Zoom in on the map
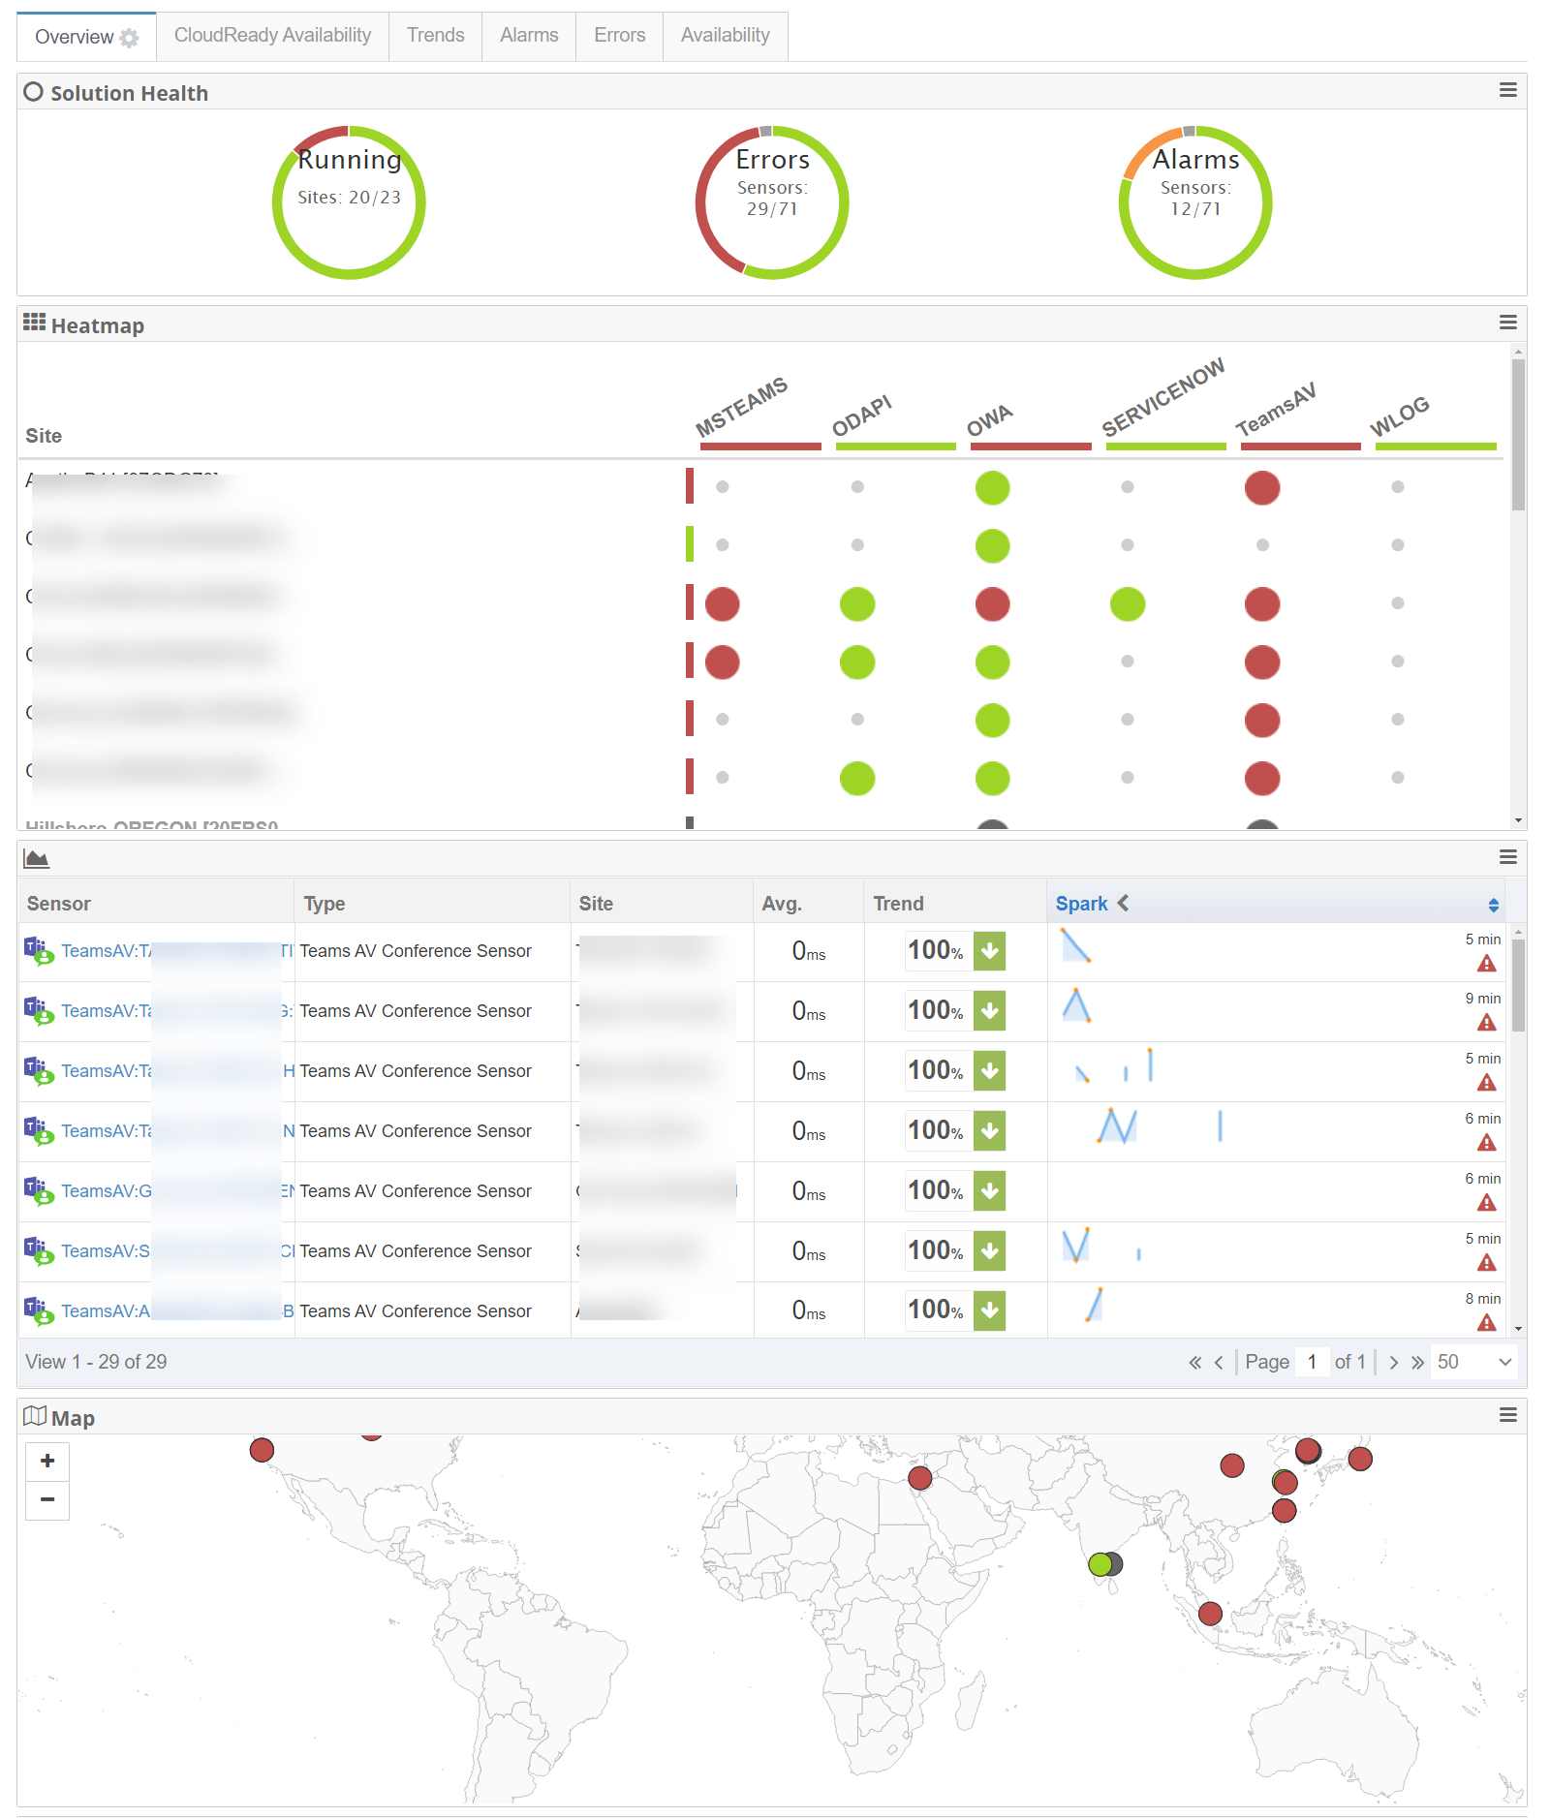 47,1462
